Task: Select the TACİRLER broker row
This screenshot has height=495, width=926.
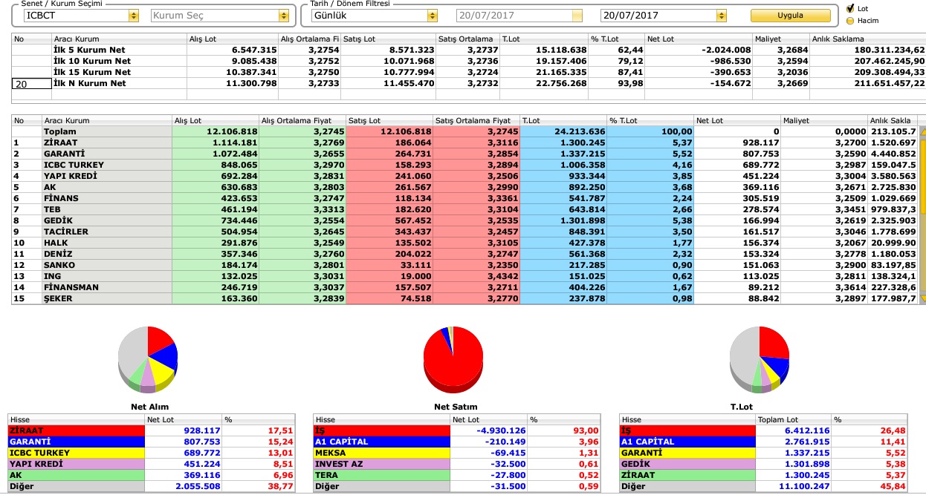Action: pos(464,232)
